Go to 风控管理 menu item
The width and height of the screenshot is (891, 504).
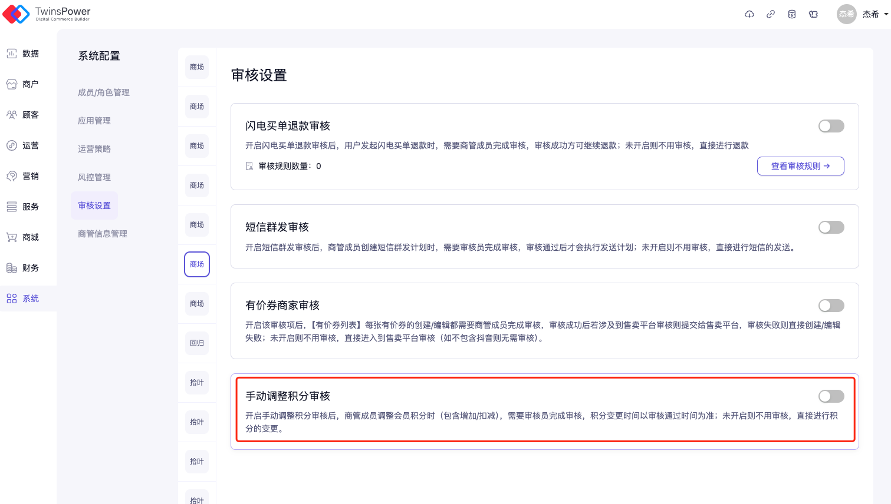tap(94, 177)
